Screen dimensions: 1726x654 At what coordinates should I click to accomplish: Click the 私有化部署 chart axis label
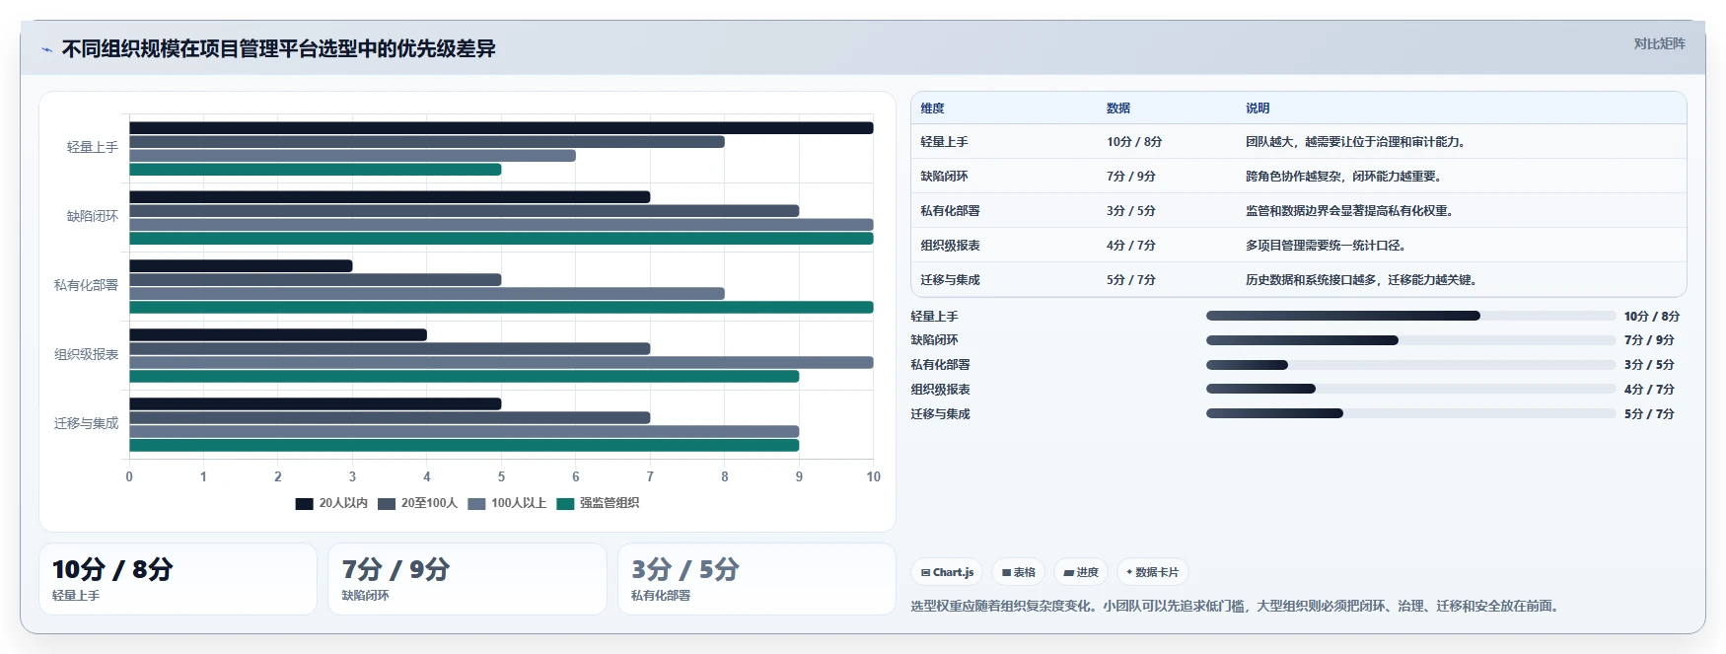click(86, 286)
